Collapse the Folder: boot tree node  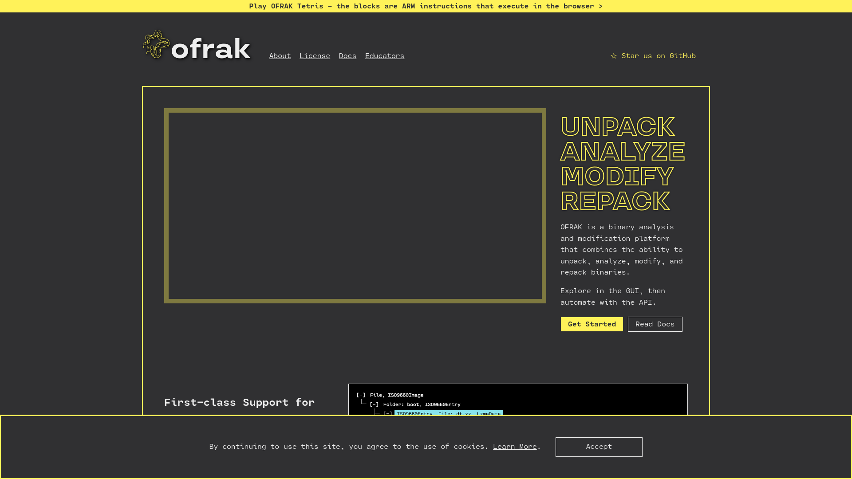tap(374, 404)
